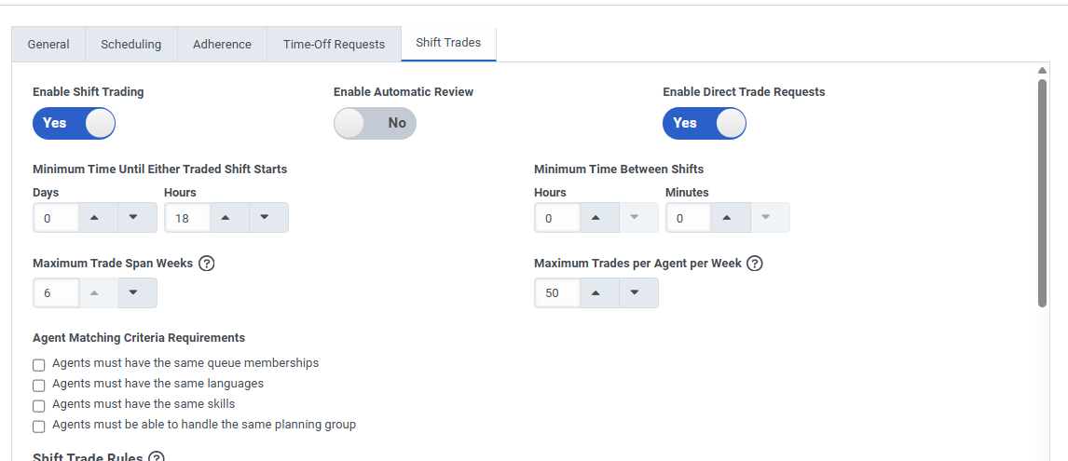
Task: Click help icon beside Maximum Trades per Agent per Week
Action: (755, 264)
